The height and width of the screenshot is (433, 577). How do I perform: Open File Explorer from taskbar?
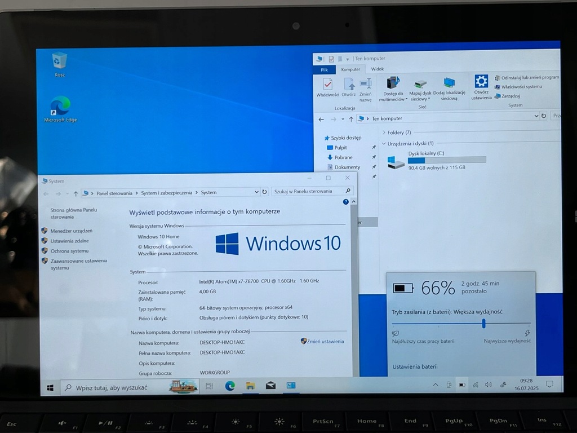250,386
